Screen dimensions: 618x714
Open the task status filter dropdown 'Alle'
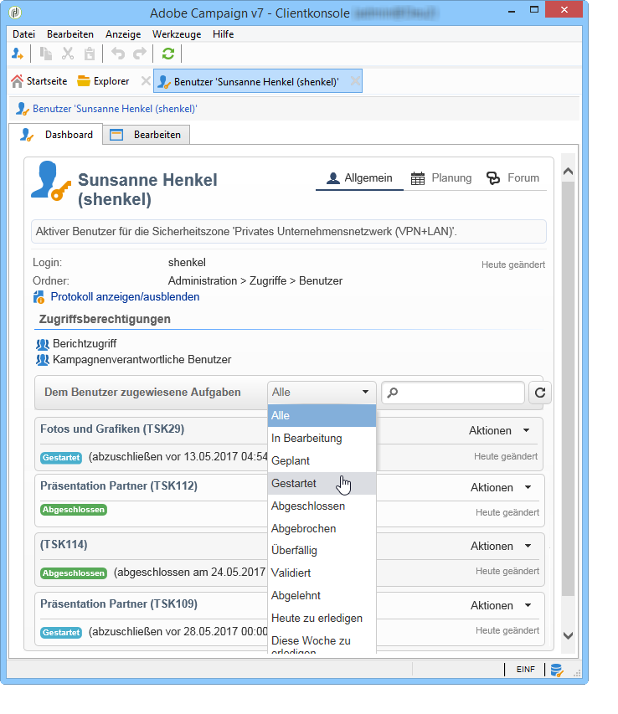(322, 393)
